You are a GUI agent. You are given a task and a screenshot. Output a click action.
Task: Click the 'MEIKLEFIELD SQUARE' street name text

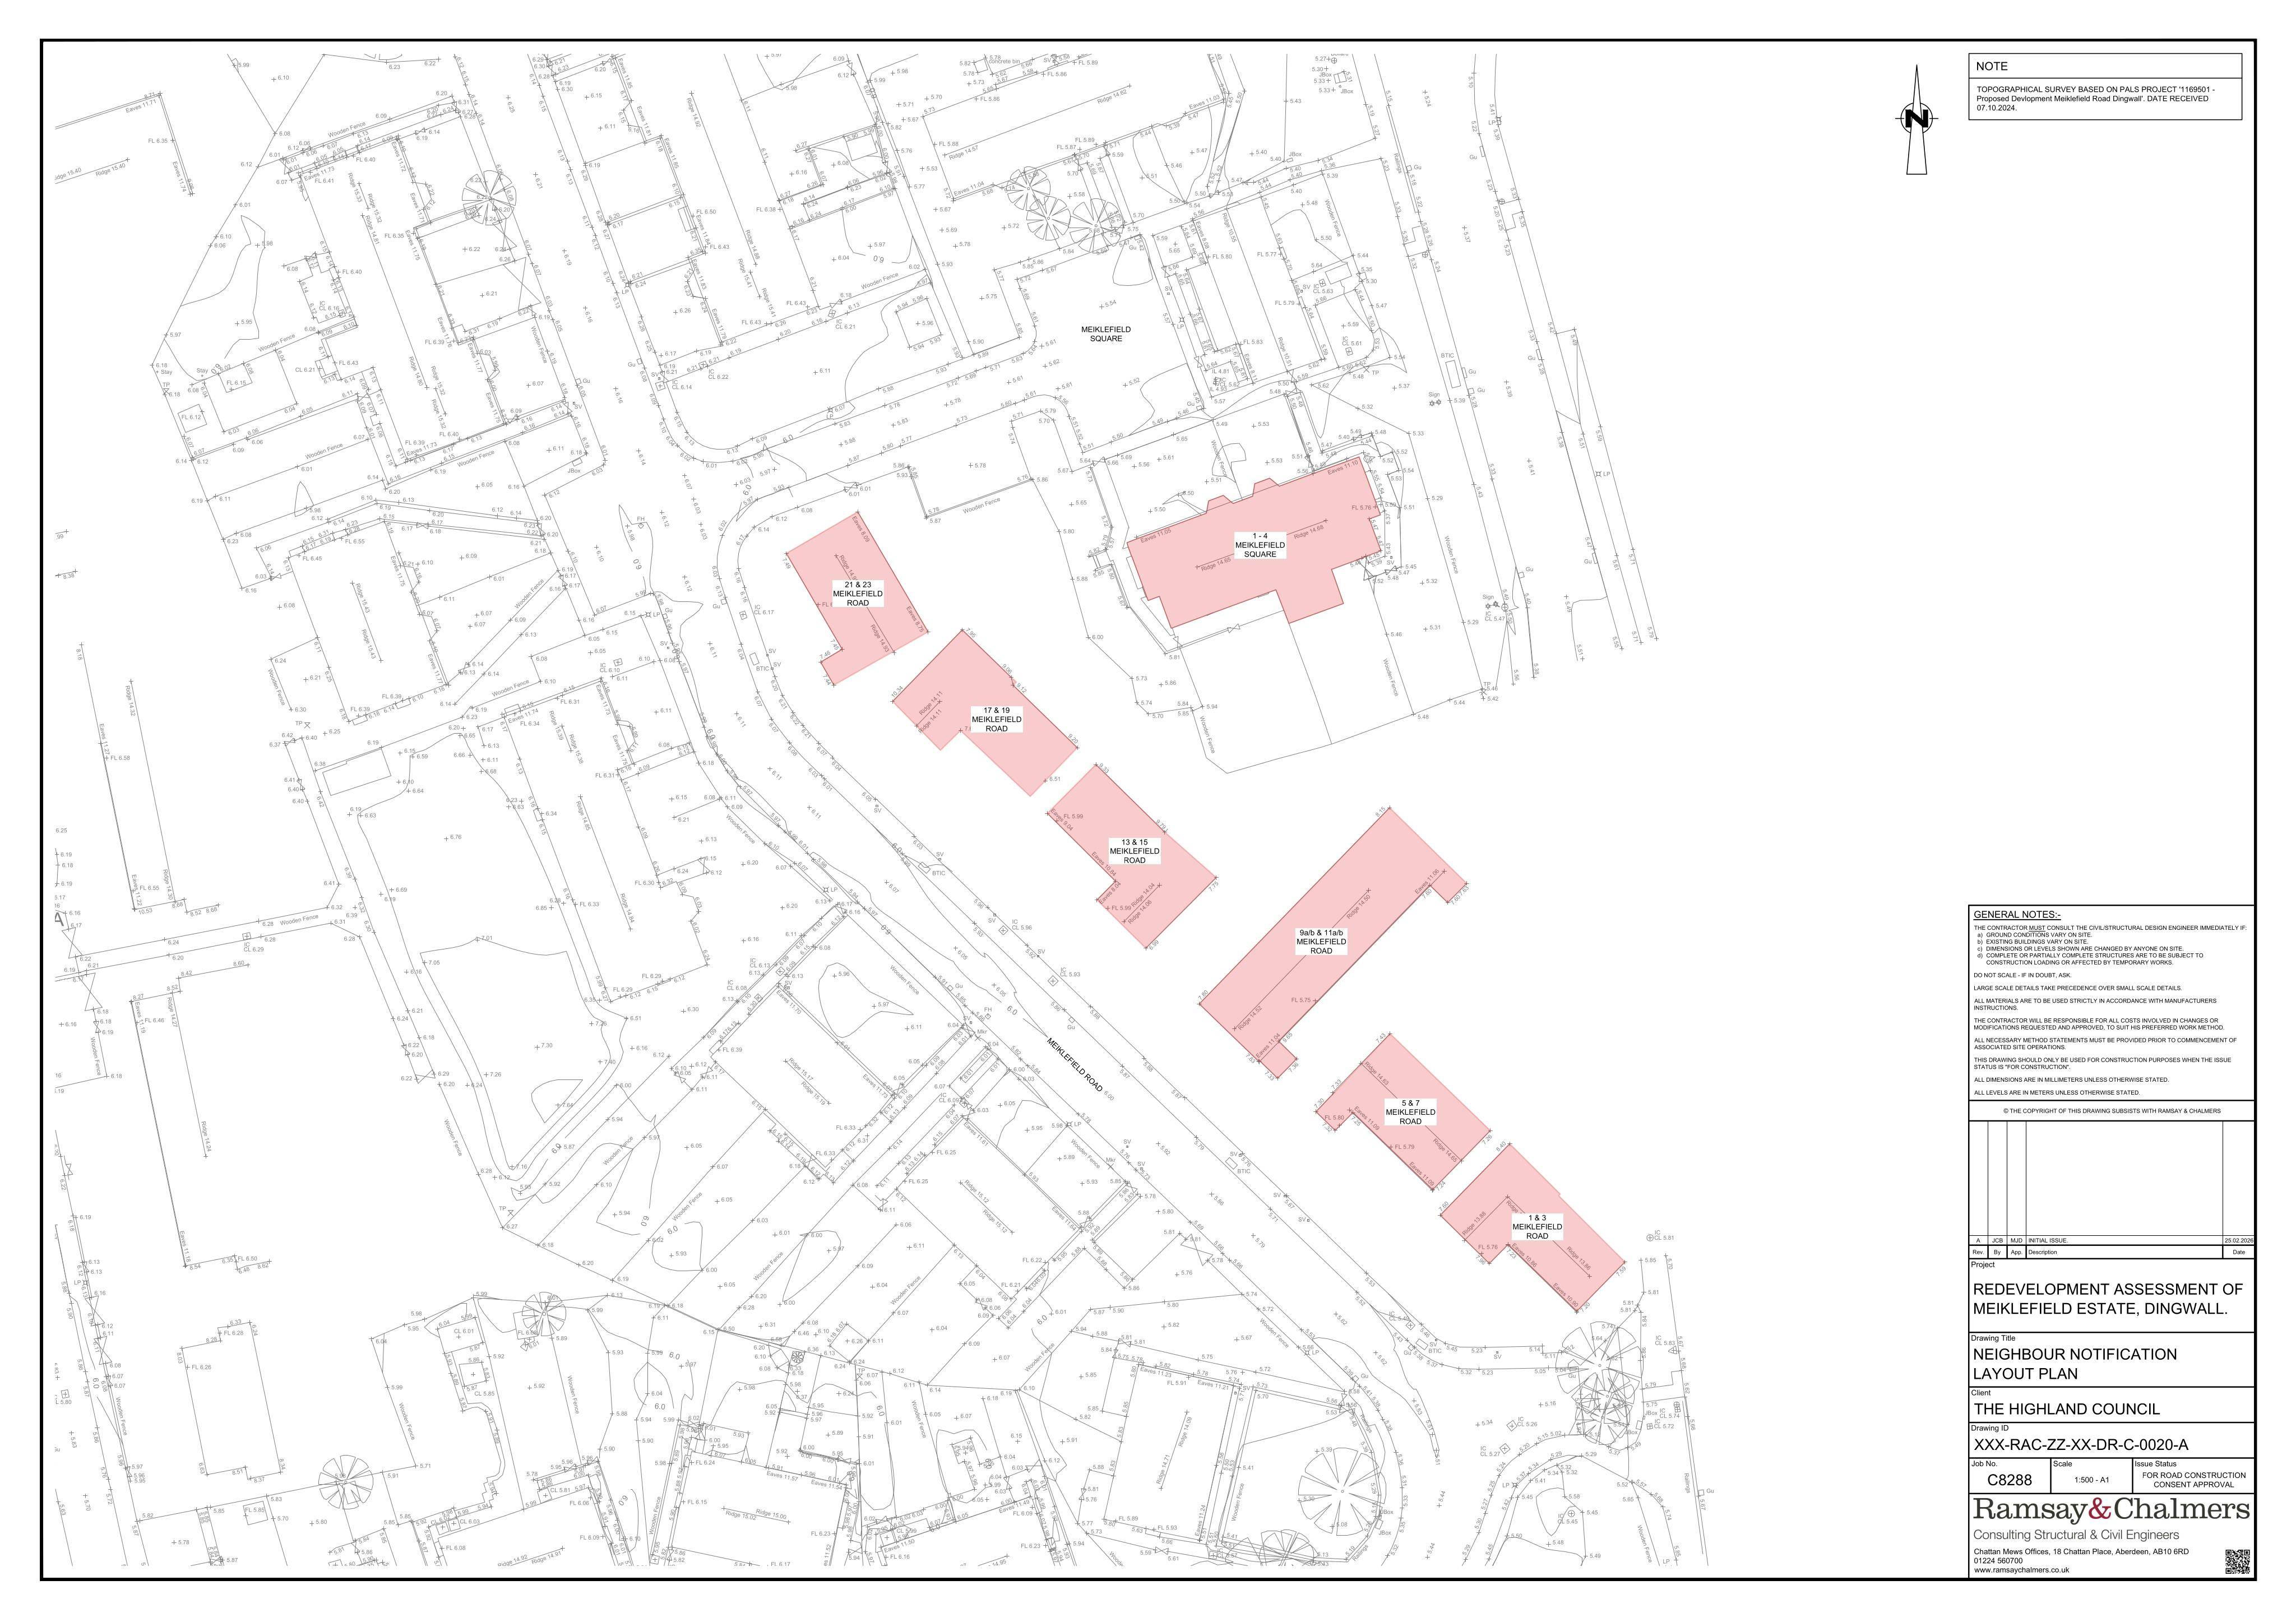tap(1106, 334)
